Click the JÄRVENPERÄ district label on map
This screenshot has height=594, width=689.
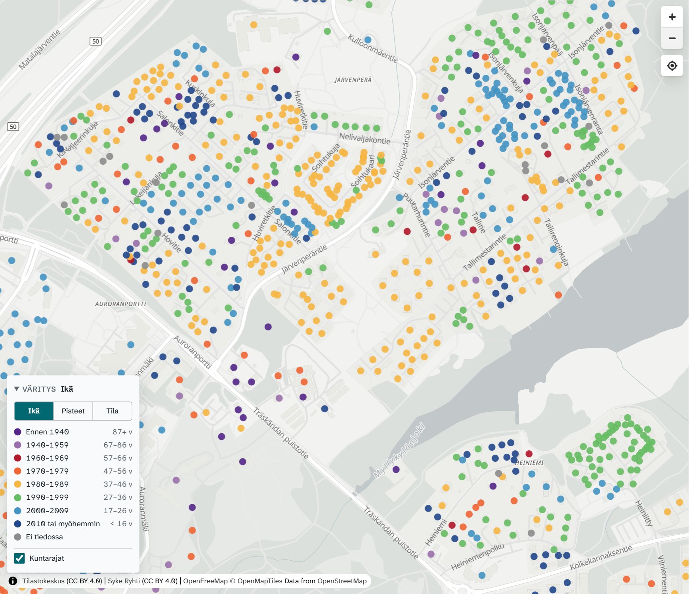point(353,80)
